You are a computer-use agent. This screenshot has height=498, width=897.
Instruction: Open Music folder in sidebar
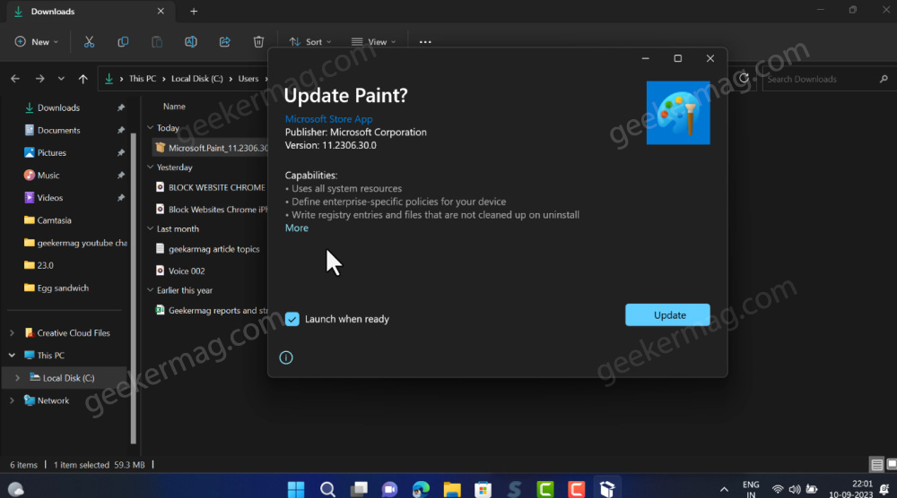tap(48, 176)
